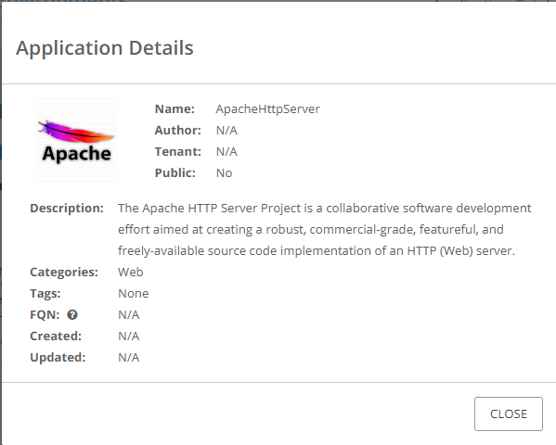Image resolution: width=556 pixels, height=445 pixels.
Task: Click the Public value No
Action: (224, 172)
